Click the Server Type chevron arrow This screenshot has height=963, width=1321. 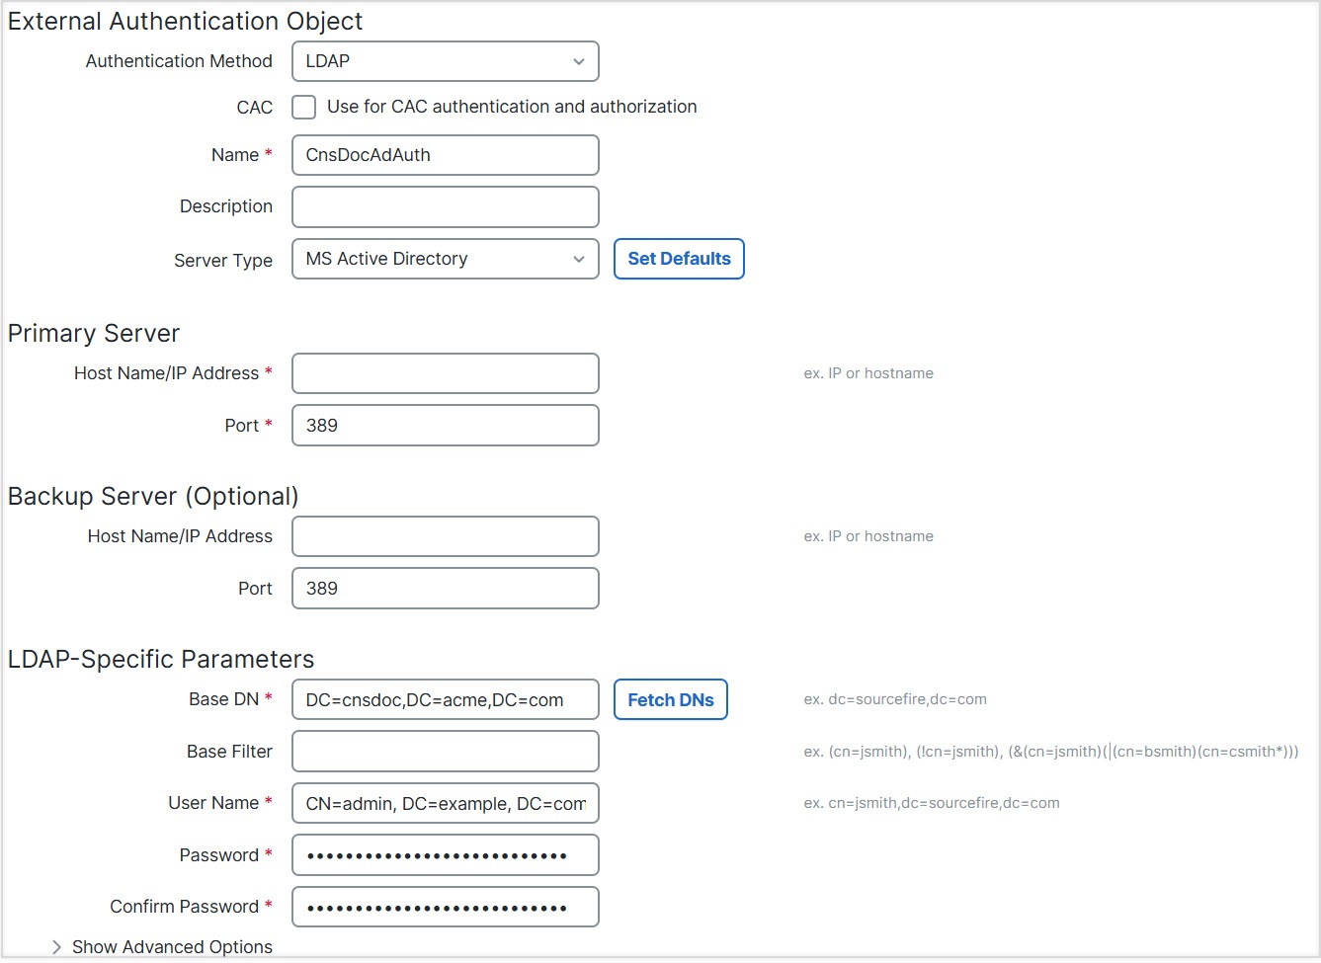click(x=579, y=259)
